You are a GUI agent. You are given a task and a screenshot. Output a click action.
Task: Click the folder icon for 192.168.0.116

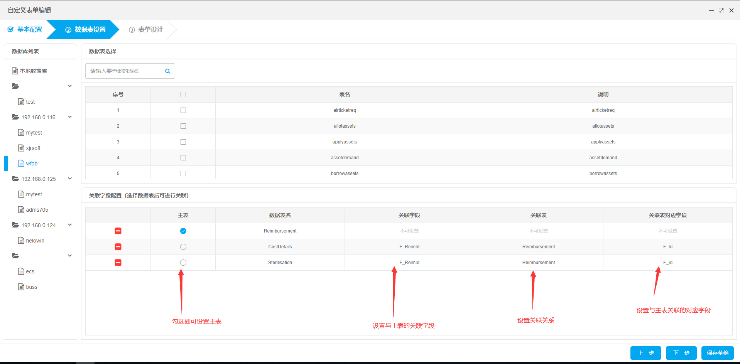pos(15,117)
